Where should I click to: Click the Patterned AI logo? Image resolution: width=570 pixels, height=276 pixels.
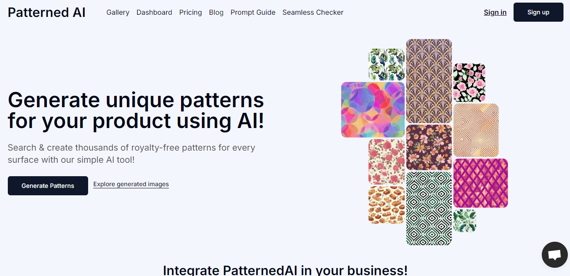click(x=46, y=12)
